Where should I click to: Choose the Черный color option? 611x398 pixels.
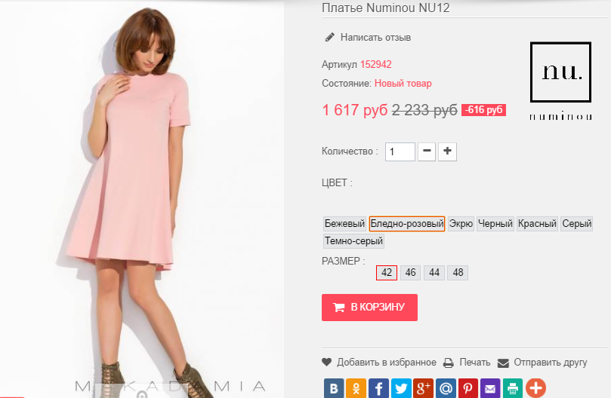point(495,224)
